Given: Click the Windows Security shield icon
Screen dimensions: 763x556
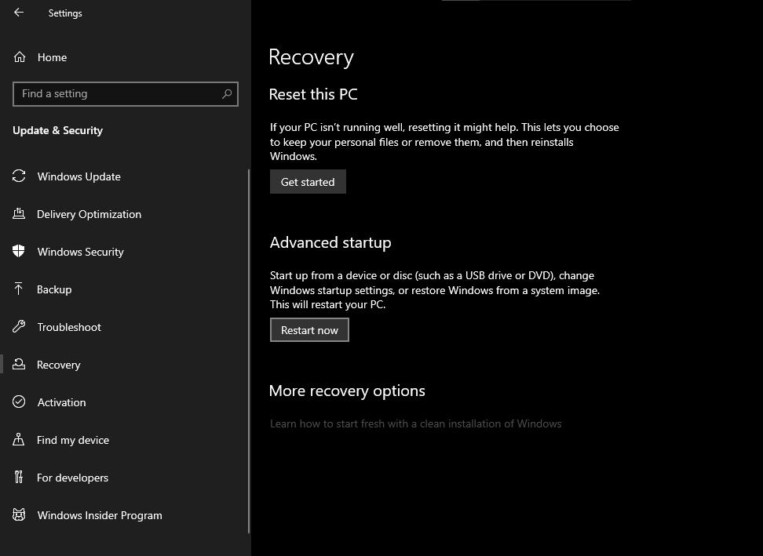Looking at the screenshot, I should click(x=19, y=251).
